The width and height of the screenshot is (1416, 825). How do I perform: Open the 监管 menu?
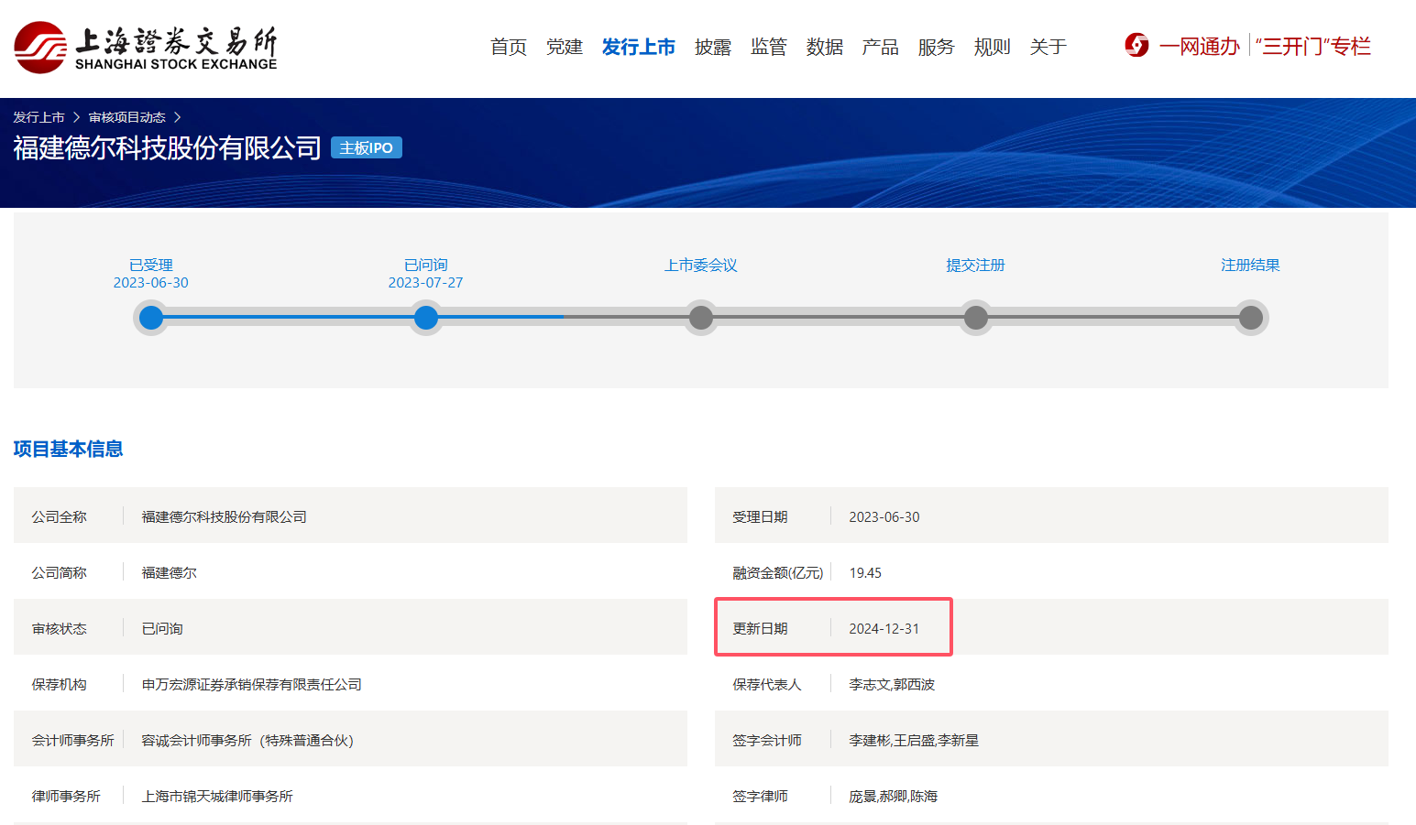[769, 47]
